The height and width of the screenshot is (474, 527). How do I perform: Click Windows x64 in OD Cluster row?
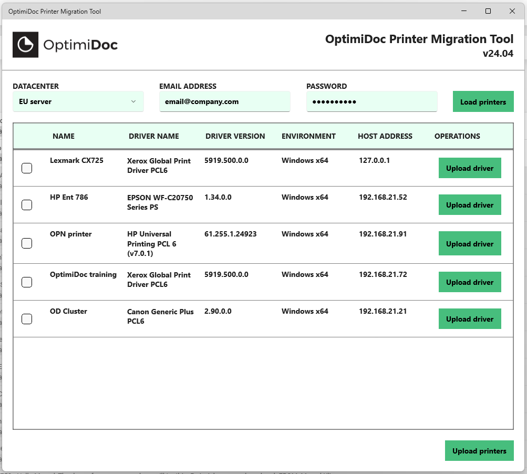pyautogui.click(x=305, y=311)
